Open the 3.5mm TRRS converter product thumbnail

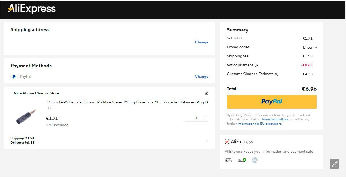pos(26,117)
